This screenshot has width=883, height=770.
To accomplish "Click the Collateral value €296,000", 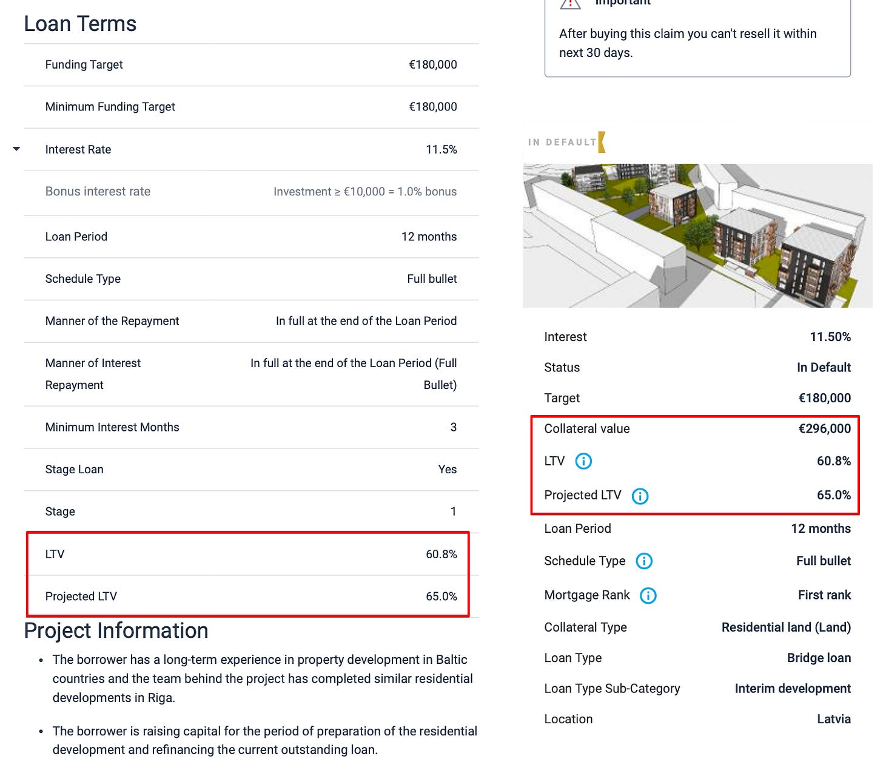I will 824,428.
